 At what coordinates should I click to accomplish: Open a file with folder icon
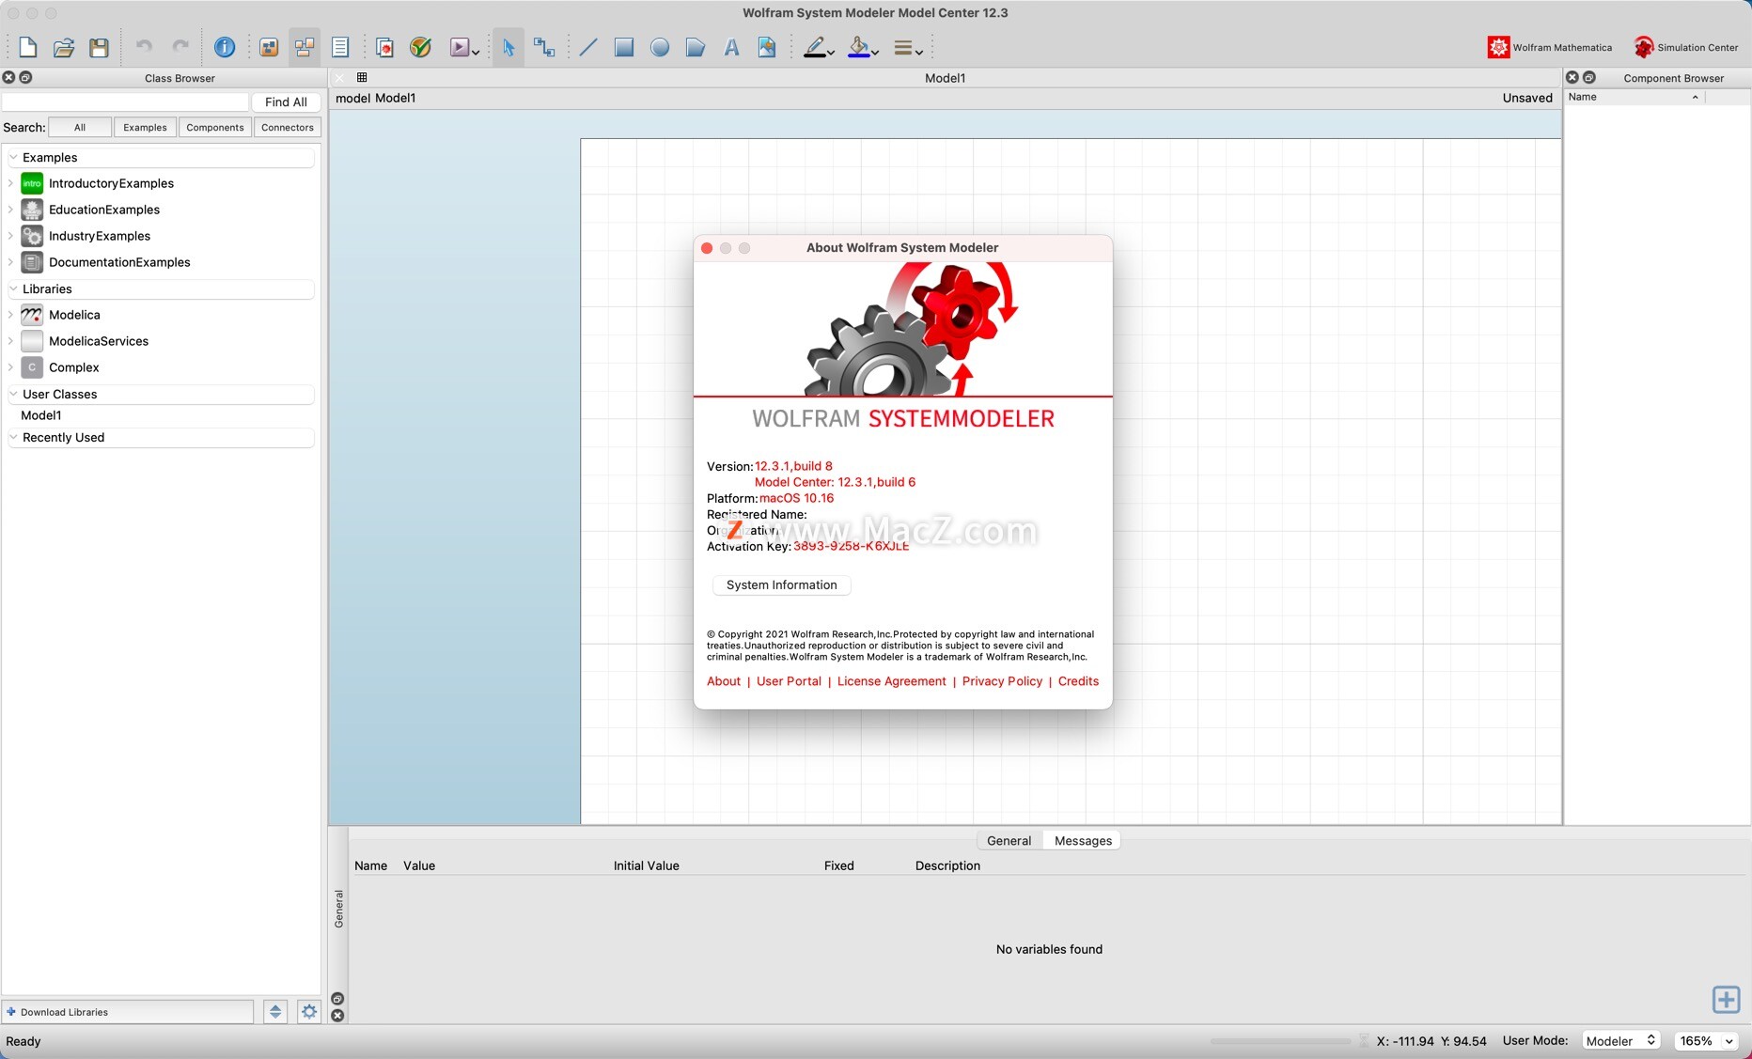pos(64,47)
